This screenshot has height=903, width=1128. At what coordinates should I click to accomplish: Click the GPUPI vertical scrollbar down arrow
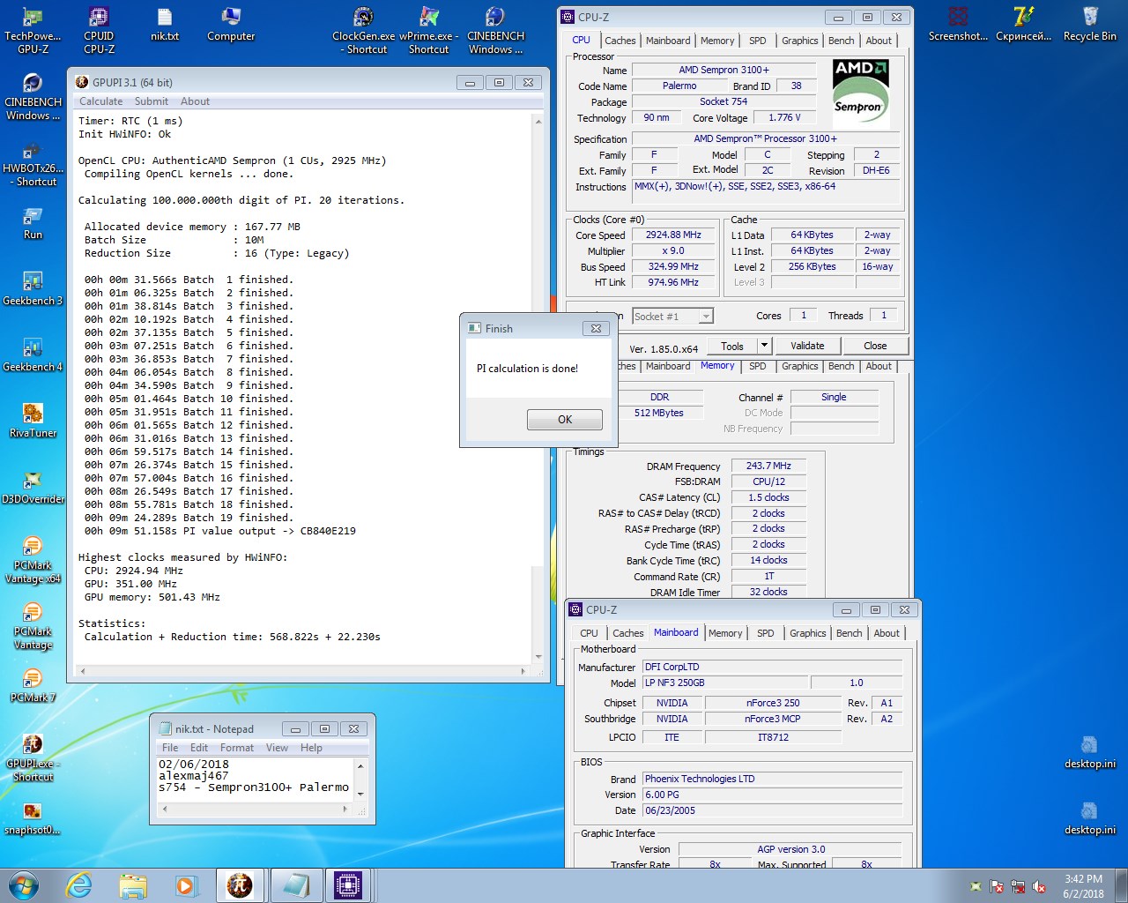[x=538, y=656]
